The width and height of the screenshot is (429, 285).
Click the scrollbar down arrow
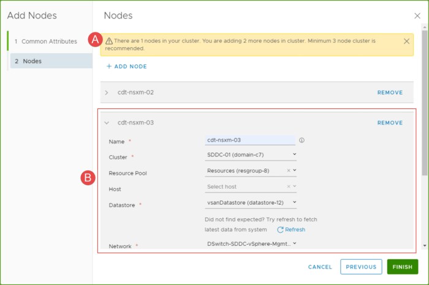coord(424,246)
